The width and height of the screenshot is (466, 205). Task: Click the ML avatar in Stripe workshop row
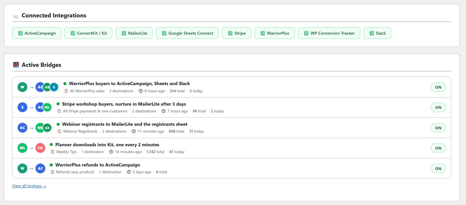tap(47, 107)
